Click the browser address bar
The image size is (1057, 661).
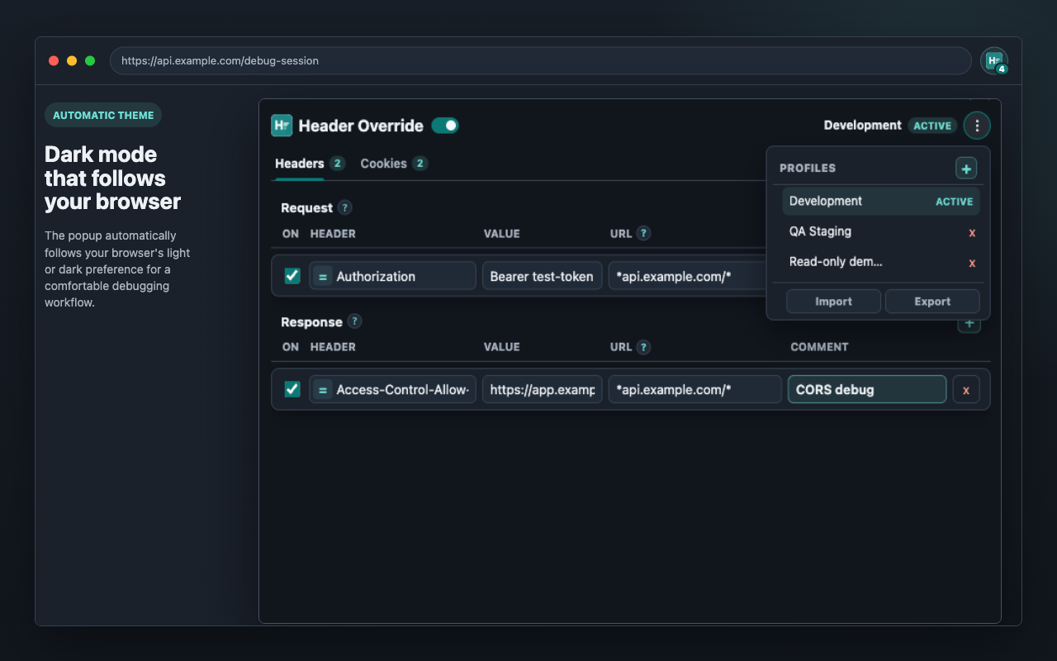click(541, 61)
